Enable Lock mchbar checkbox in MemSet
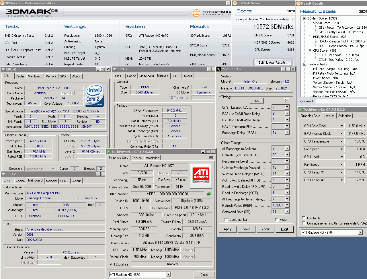This screenshot has height=279, width=367. (226, 220)
